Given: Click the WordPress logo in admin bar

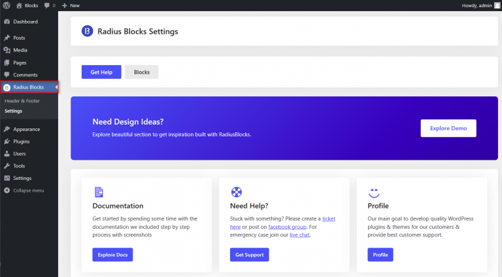Looking at the screenshot, I should [7, 5].
